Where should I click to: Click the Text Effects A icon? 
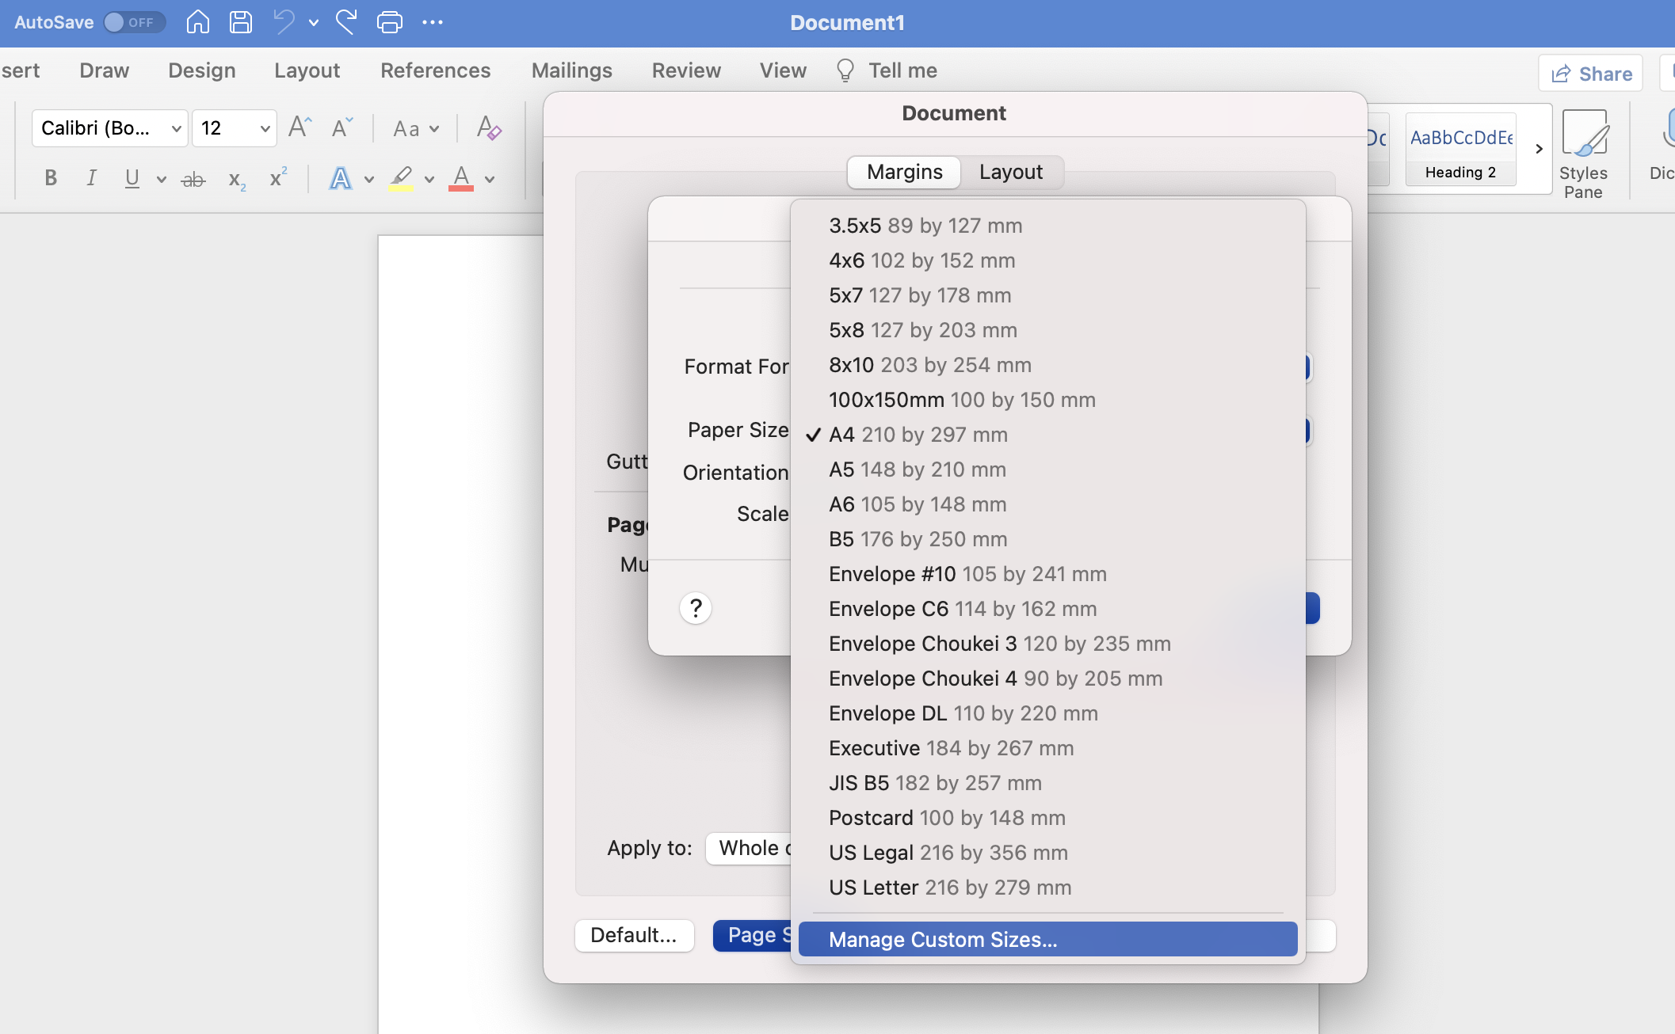click(341, 178)
